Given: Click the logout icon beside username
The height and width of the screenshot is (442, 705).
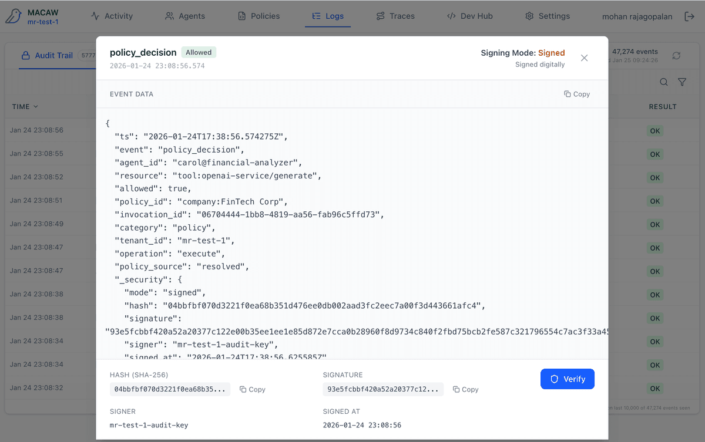Looking at the screenshot, I should point(690,16).
